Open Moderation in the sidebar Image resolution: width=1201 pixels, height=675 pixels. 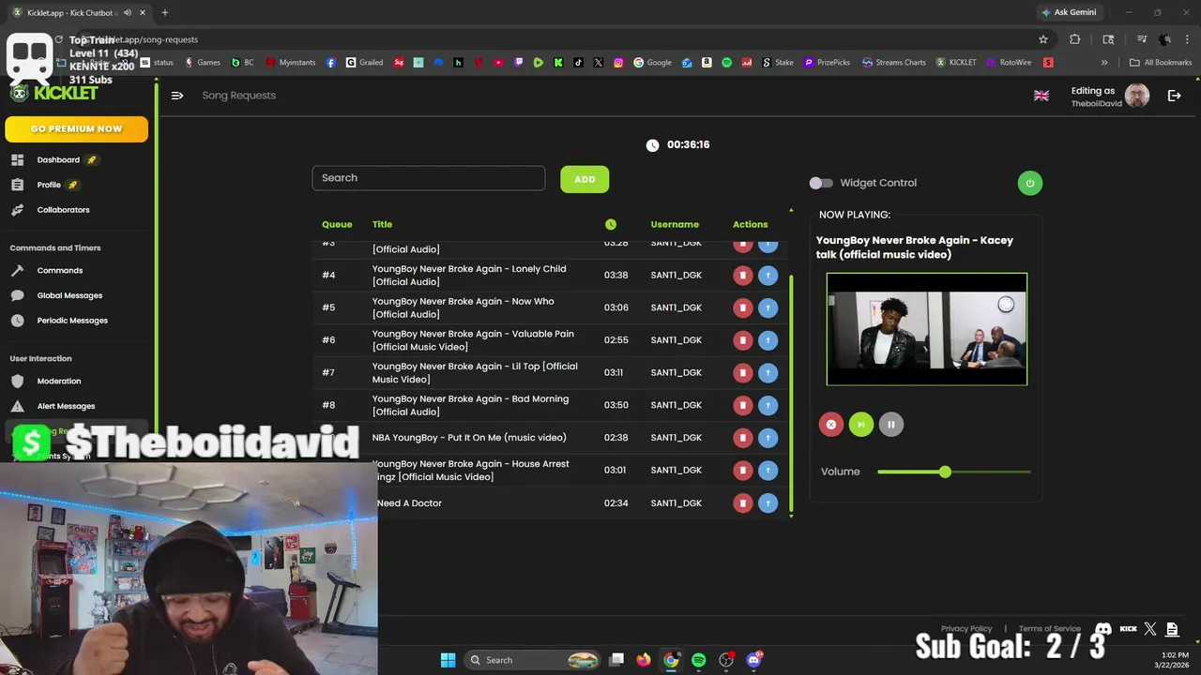click(x=58, y=382)
